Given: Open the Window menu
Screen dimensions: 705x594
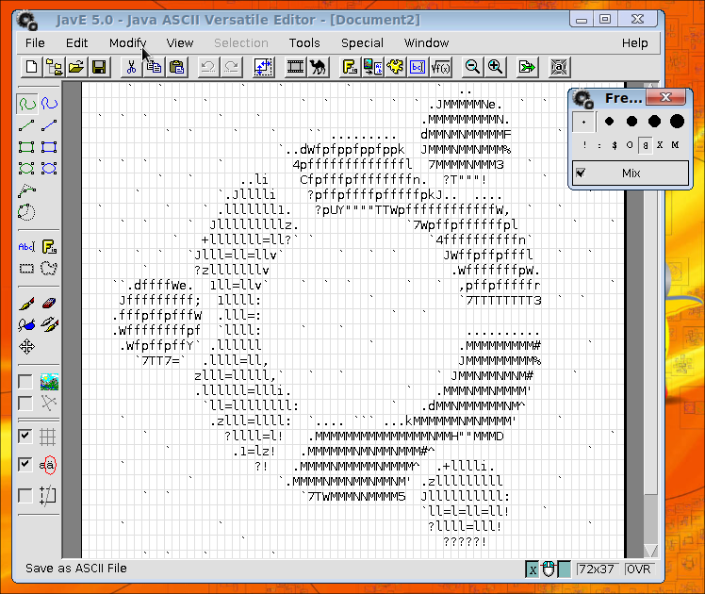Looking at the screenshot, I should click(x=426, y=43).
